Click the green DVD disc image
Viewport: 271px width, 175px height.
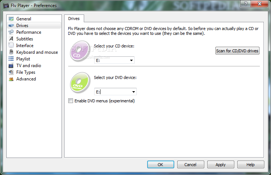[80, 83]
